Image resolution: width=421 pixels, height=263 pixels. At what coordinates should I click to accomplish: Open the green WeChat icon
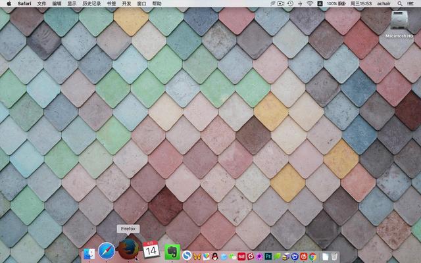(232, 256)
